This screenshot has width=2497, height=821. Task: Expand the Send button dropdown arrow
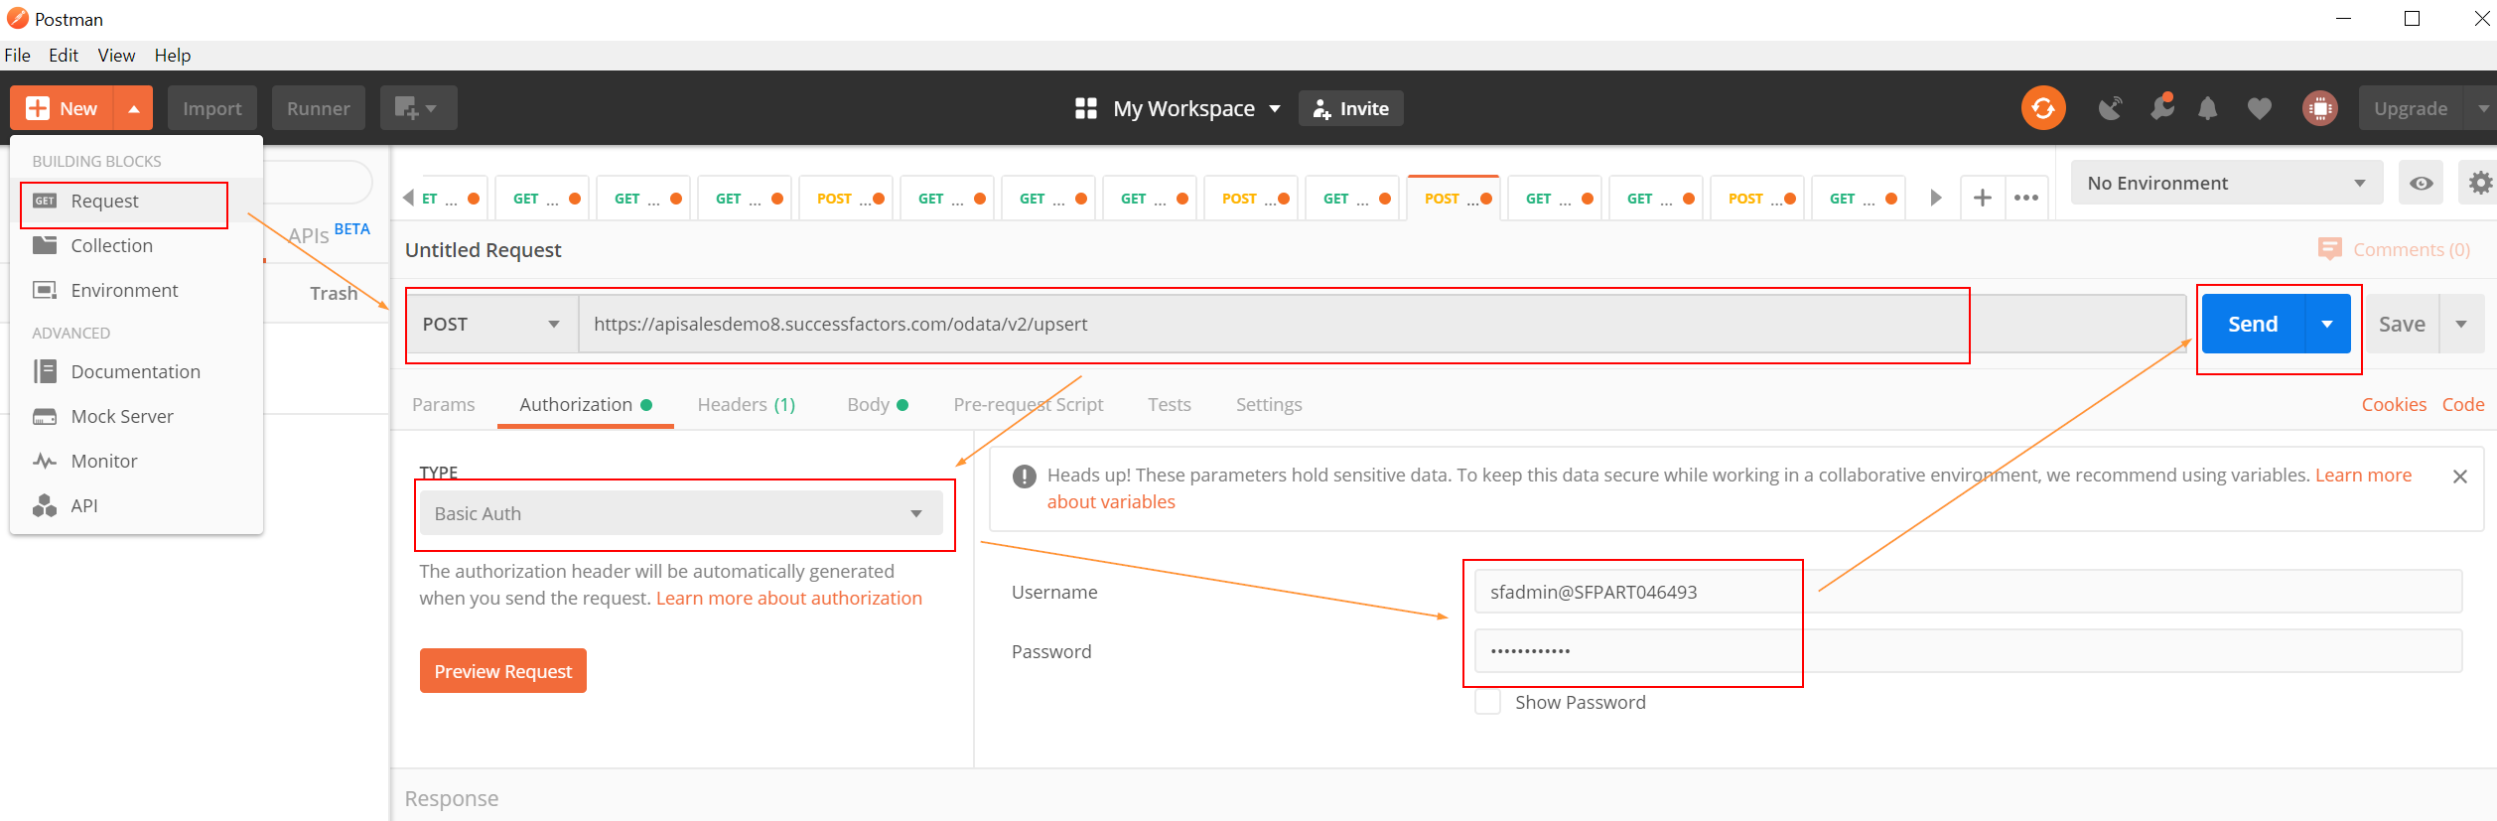click(2327, 324)
